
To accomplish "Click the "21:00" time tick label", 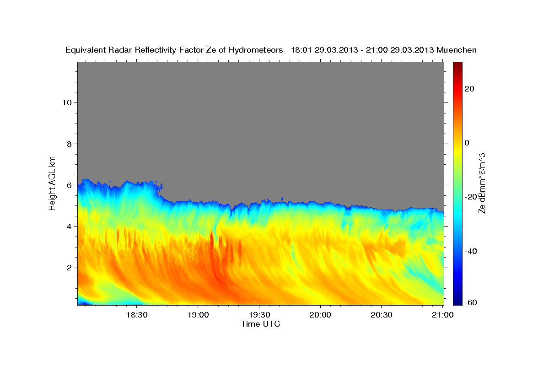I will [x=443, y=315].
